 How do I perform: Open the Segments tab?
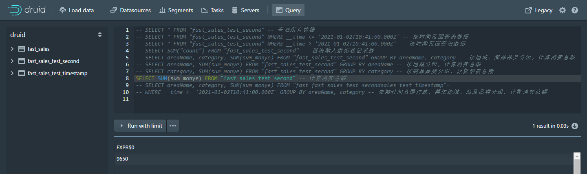(176, 10)
